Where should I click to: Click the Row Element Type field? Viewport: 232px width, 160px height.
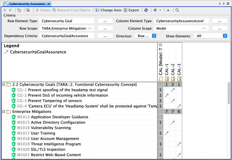point(66,21)
